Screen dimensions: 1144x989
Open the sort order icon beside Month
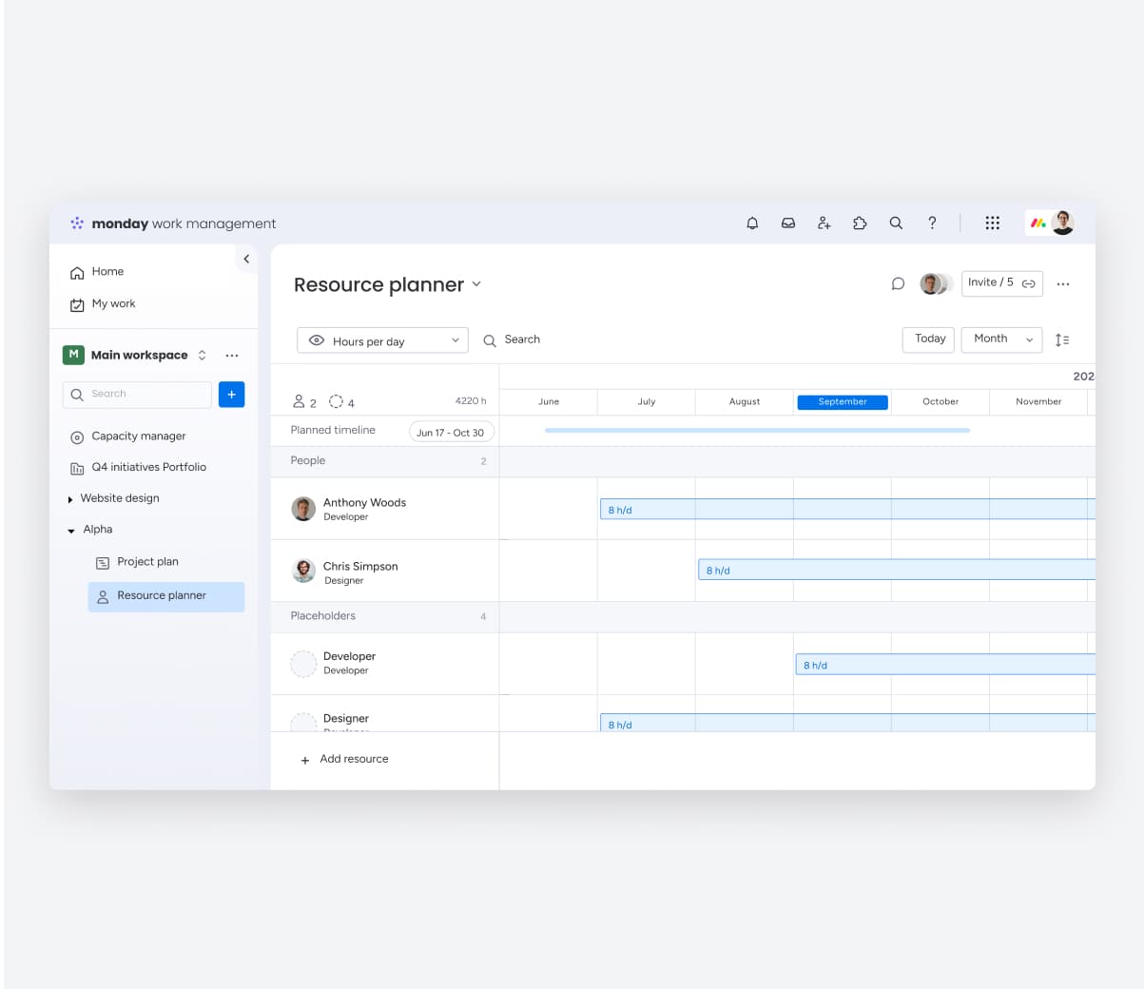pyautogui.click(x=1063, y=339)
